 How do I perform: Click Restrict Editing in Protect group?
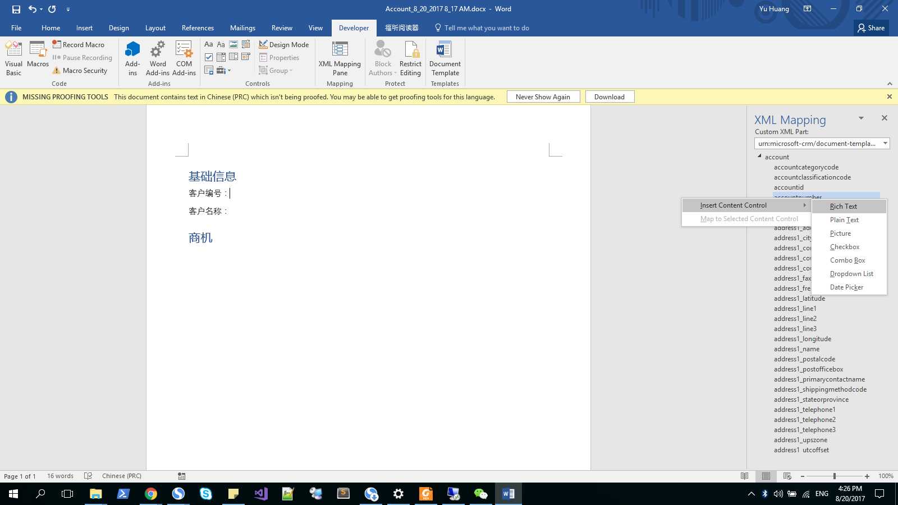pos(410,58)
